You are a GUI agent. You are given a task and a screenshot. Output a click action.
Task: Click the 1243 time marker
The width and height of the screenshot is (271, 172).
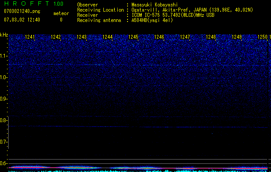81,37
